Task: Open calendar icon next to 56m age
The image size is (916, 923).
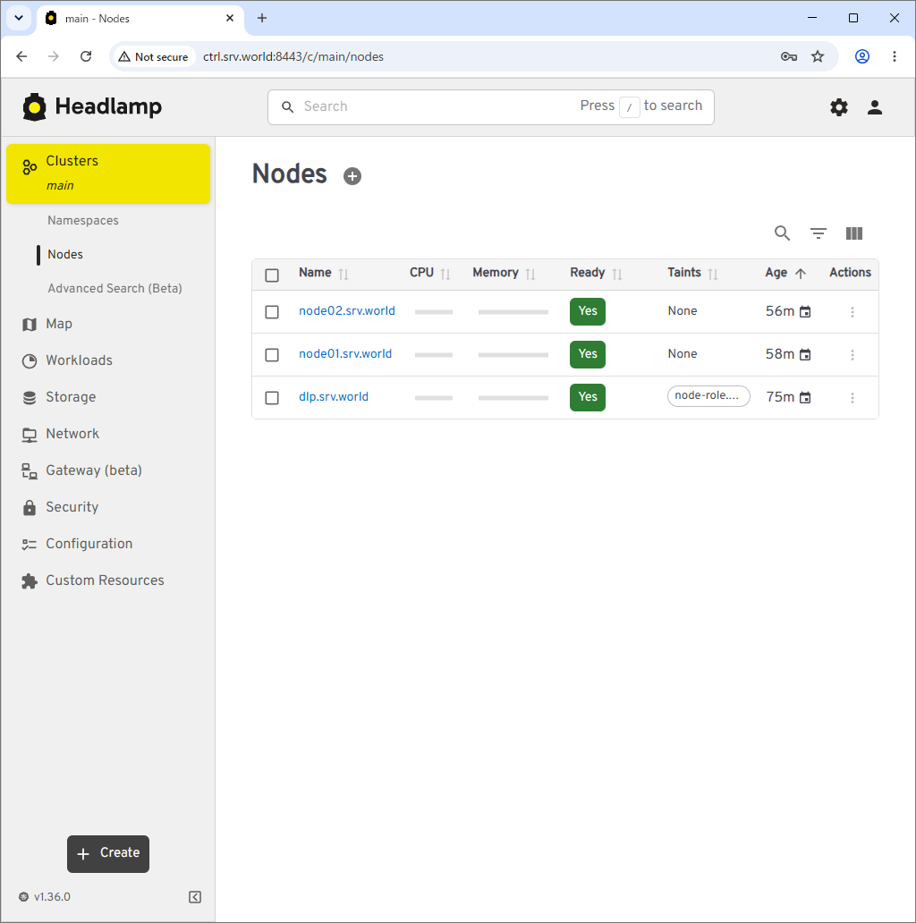Action: (805, 311)
